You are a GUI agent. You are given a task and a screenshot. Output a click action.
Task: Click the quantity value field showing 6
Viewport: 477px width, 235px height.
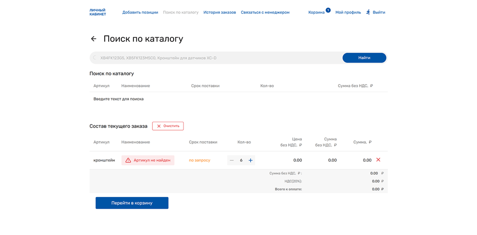coord(241,160)
